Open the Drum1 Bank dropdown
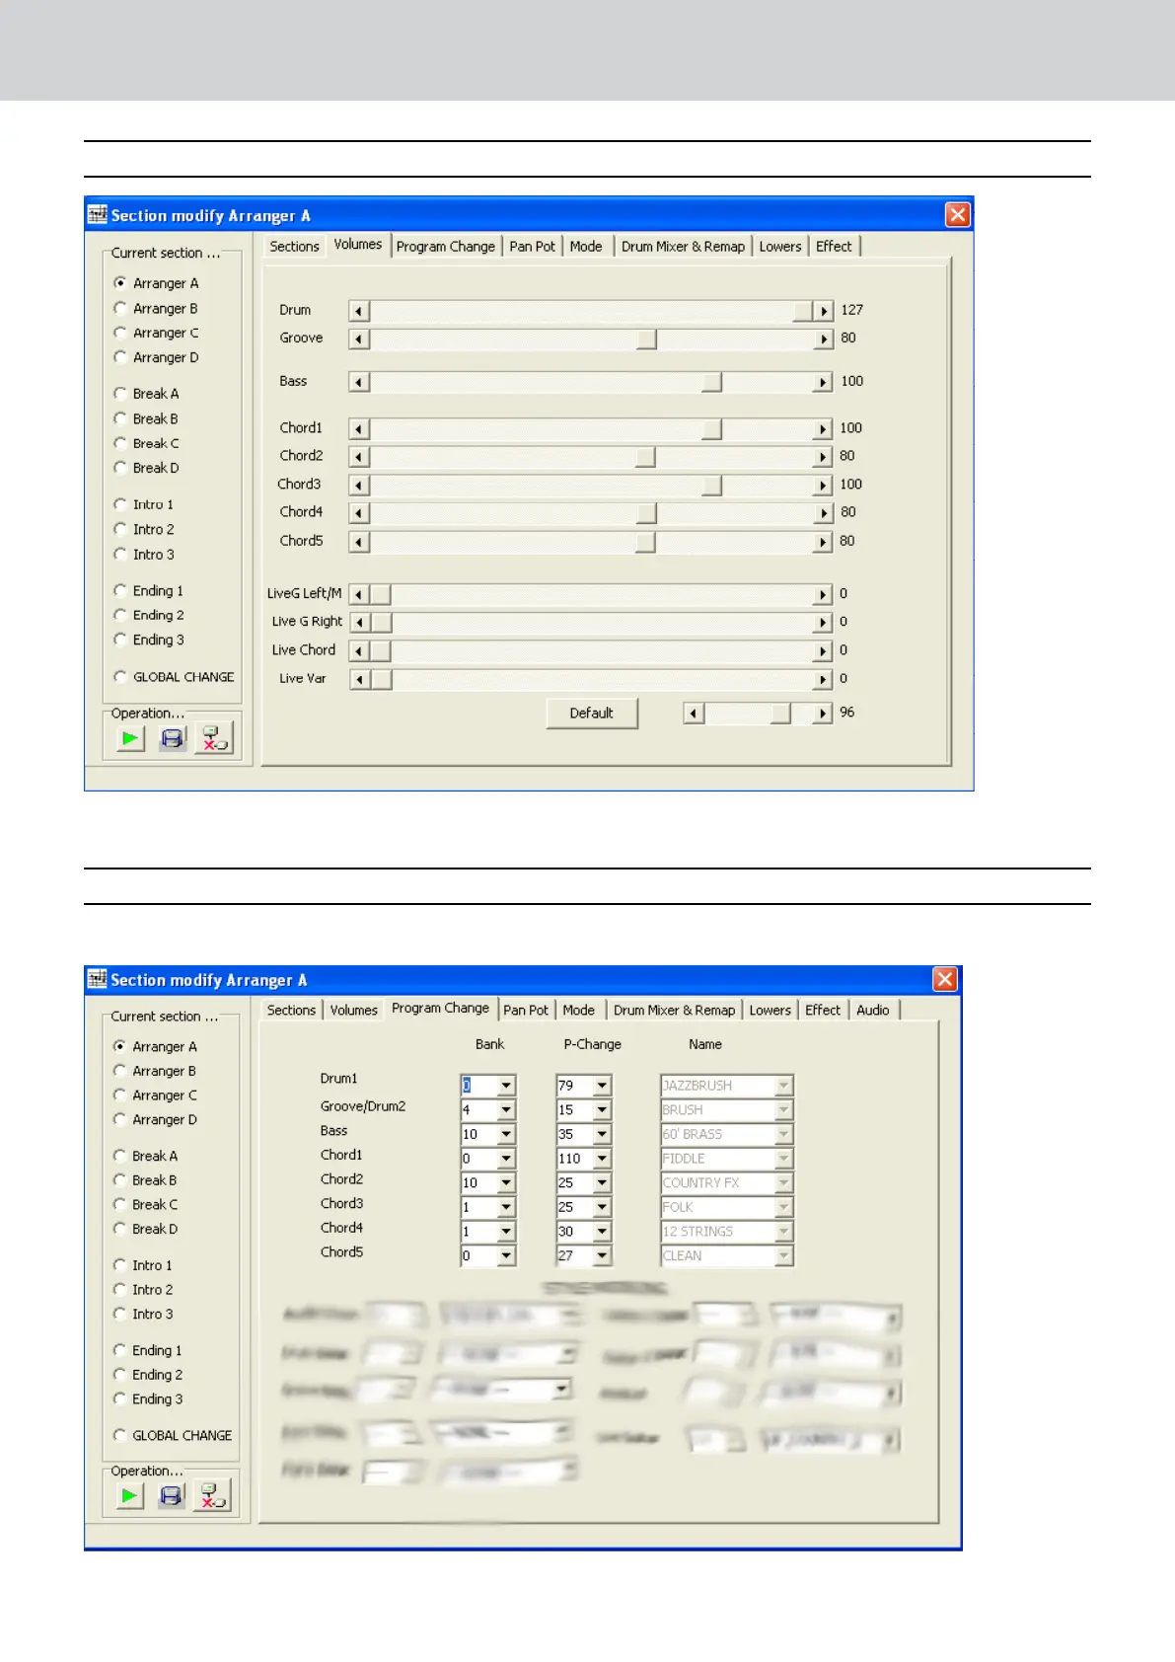This screenshot has height=1662, width=1175. [506, 1086]
